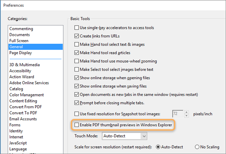Enable PDF thumbnail previews in Windows Explorer
Screen dimensions: 226x154
(x=77, y=125)
